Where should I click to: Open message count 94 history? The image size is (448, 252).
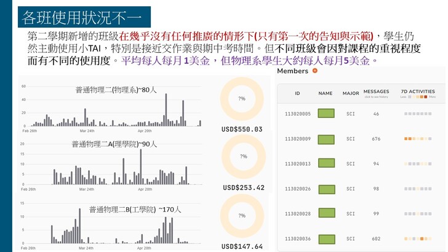coord(376,164)
